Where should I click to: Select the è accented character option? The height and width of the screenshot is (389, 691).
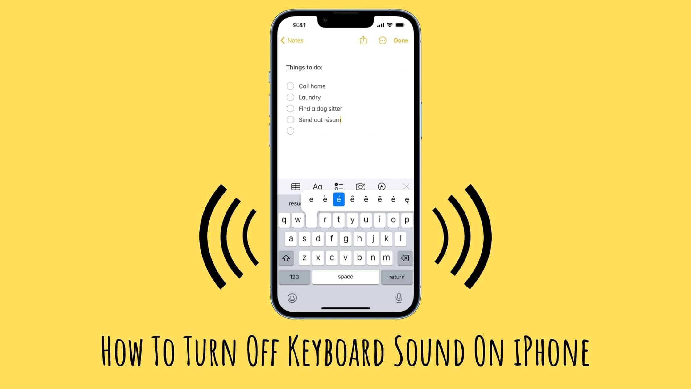[325, 199]
